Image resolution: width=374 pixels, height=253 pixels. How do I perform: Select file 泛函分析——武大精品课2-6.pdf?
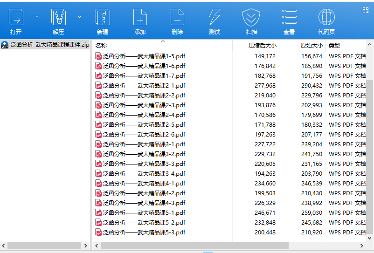[144, 134]
